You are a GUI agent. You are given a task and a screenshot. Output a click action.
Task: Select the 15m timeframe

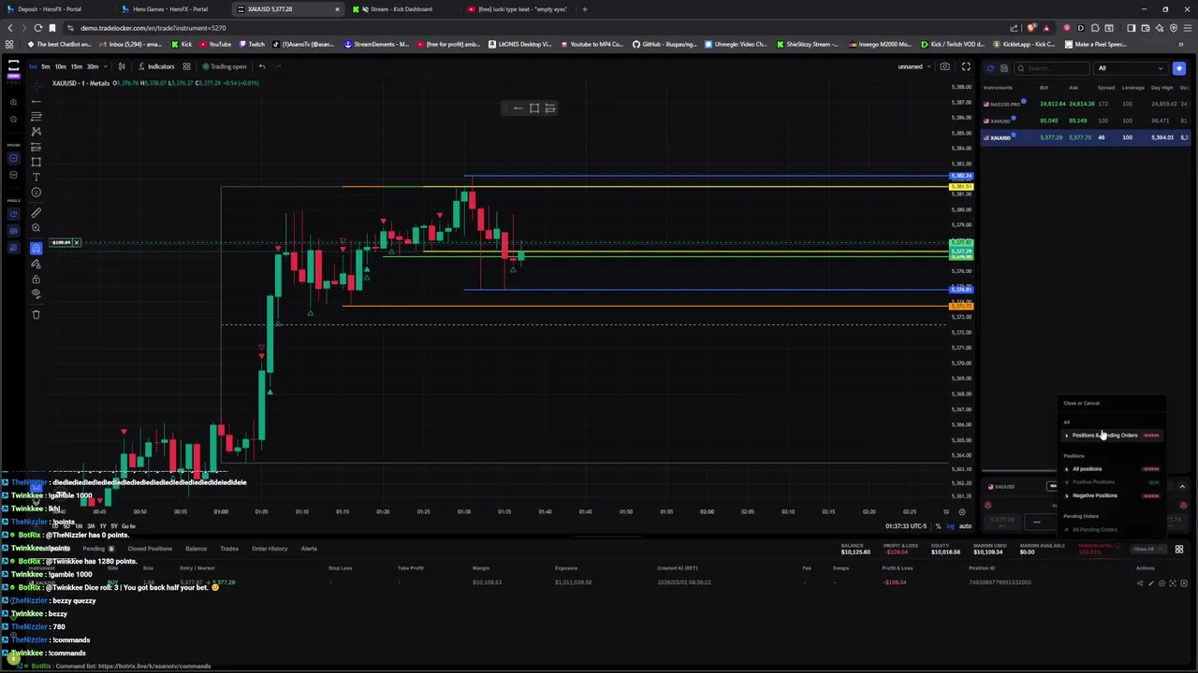(76, 66)
